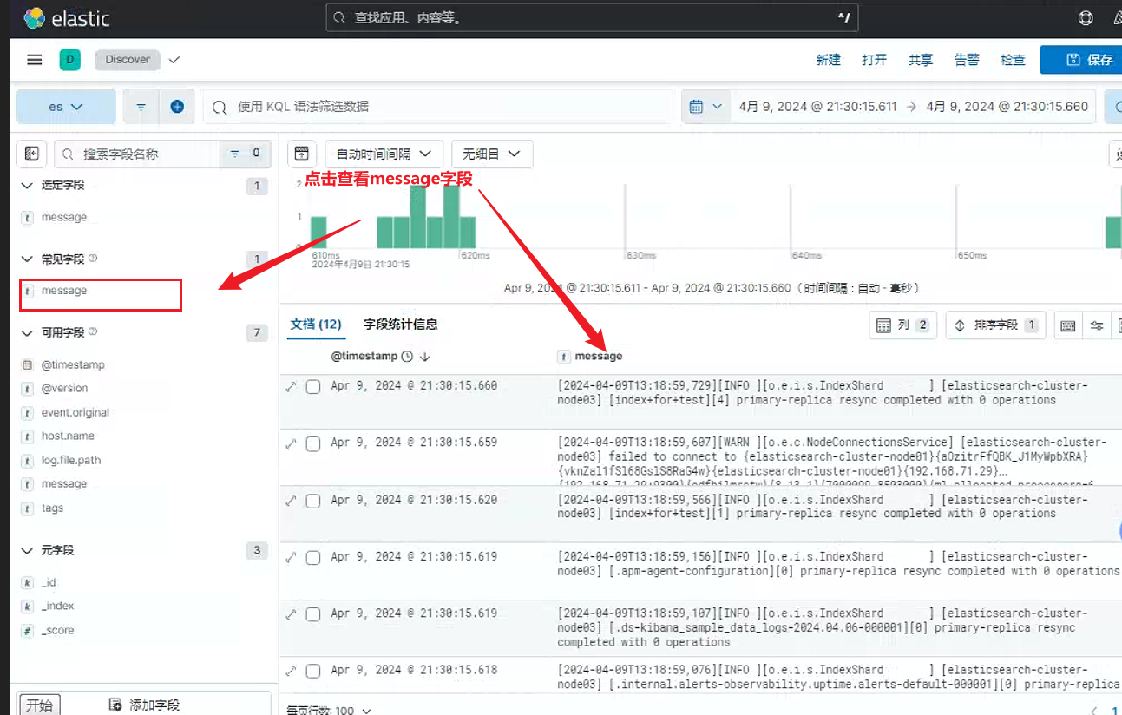Open the 检查 menu item
This screenshot has height=715, width=1122.
coord(1013,60)
